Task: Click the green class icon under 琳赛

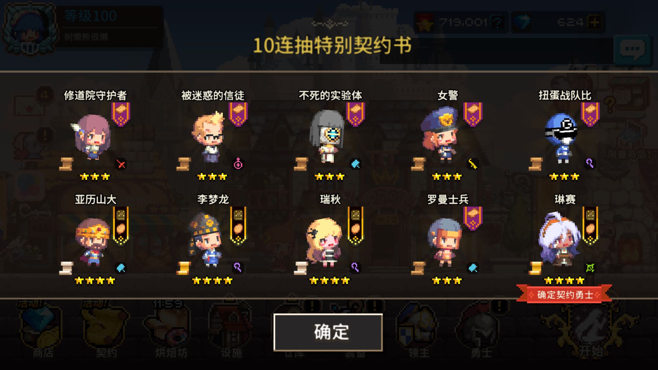Action: (x=590, y=268)
